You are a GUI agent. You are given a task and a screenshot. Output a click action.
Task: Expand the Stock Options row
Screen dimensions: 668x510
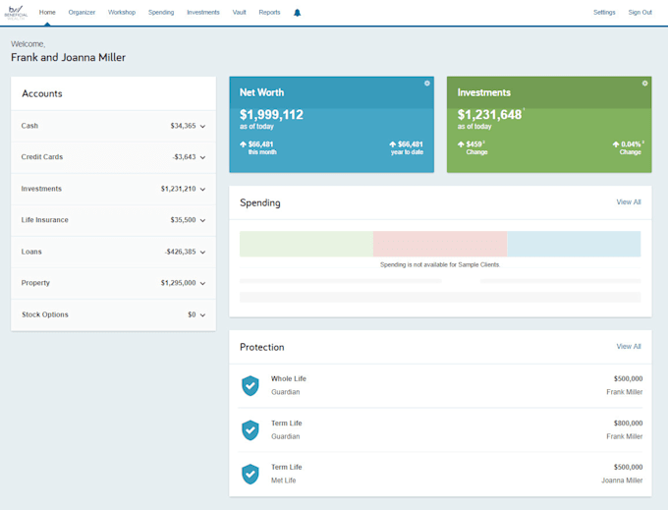(x=203, y=315)
